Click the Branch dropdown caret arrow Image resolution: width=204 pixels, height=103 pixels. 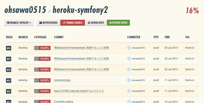click(30, 23)
